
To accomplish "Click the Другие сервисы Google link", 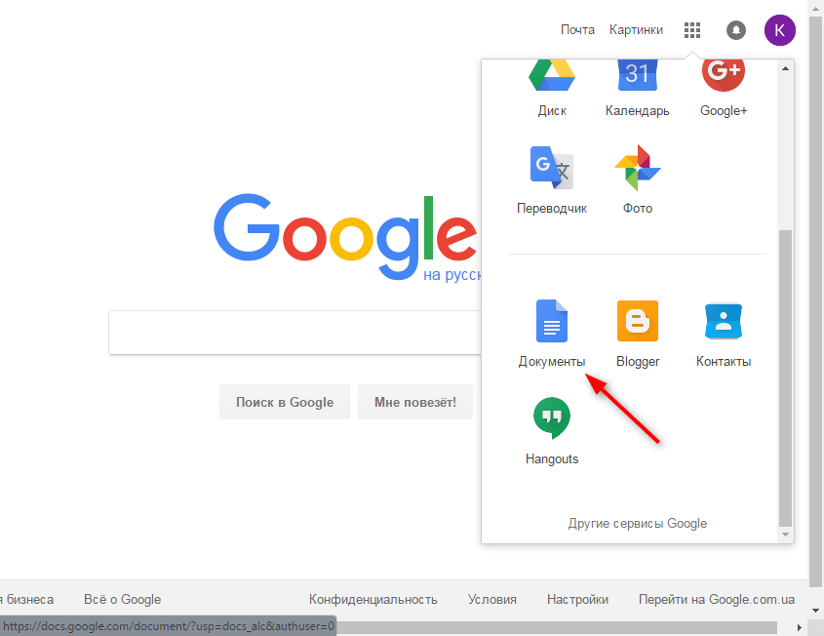I will [x=638, y=524].
